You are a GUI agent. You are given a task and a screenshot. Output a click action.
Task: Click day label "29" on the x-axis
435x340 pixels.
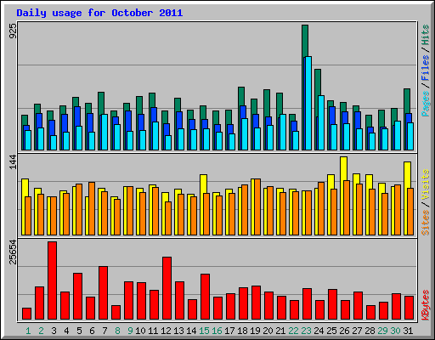click(x=382, y=331)
